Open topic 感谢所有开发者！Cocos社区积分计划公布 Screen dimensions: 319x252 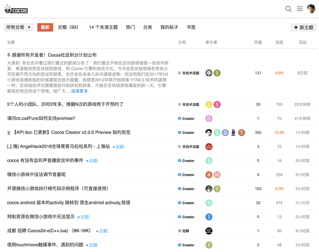54,55
